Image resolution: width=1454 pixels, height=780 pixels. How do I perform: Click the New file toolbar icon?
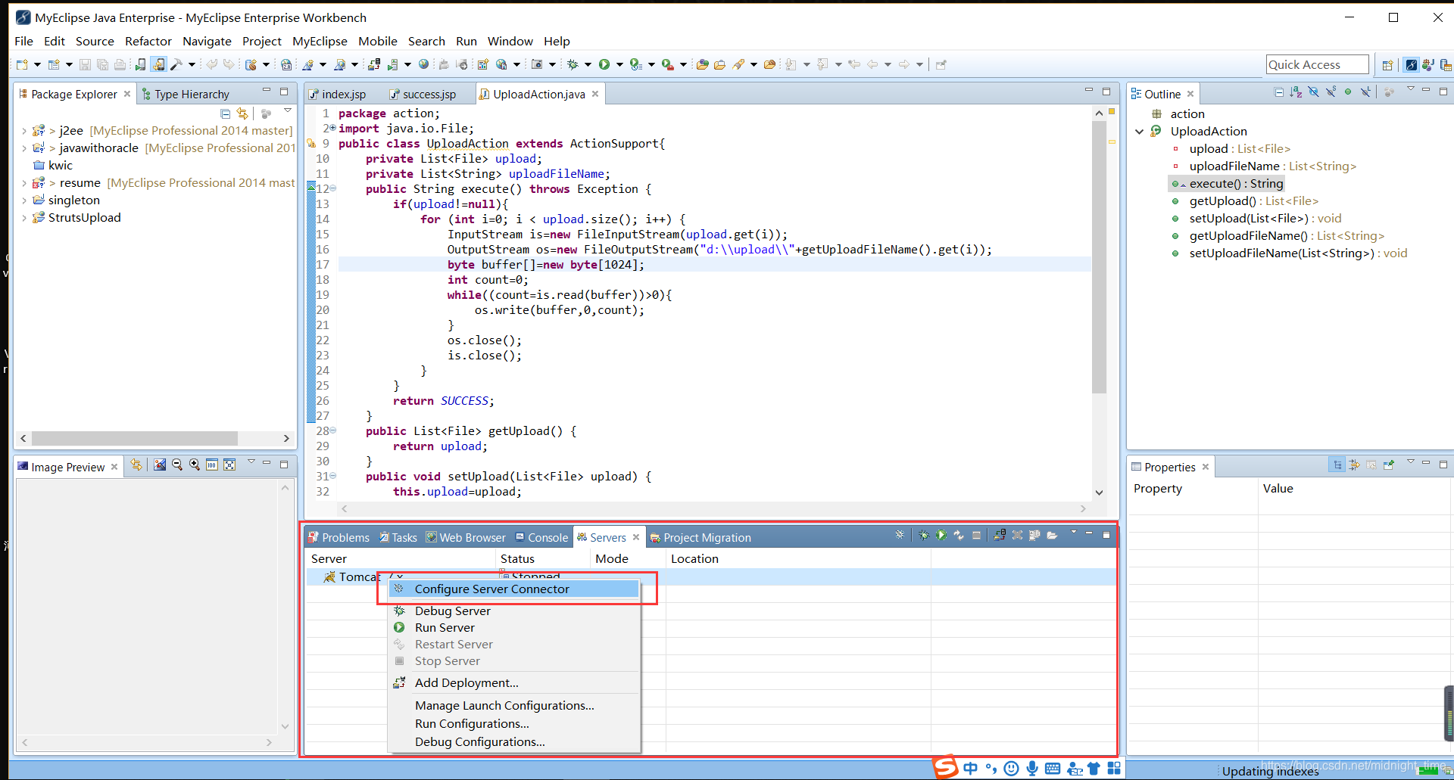pyautogui.click(x=22, y=65)
